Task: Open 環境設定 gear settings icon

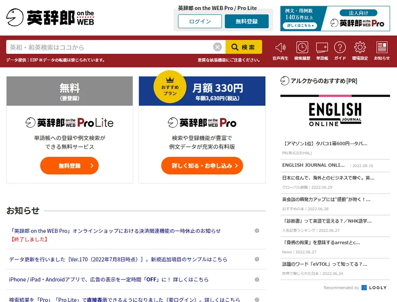Action: 360,48
